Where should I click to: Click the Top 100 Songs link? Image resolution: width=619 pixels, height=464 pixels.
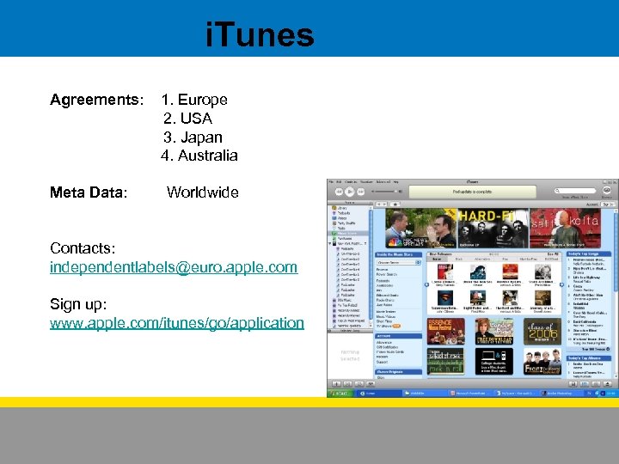pos(595,349)
